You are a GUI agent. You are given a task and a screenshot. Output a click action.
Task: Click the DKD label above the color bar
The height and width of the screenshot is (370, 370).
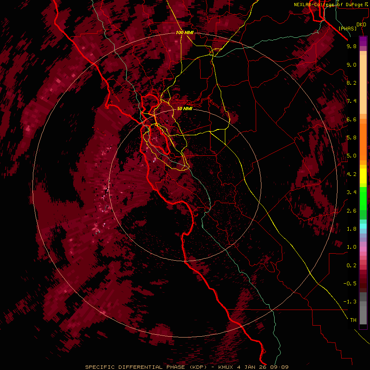point(361,25)
